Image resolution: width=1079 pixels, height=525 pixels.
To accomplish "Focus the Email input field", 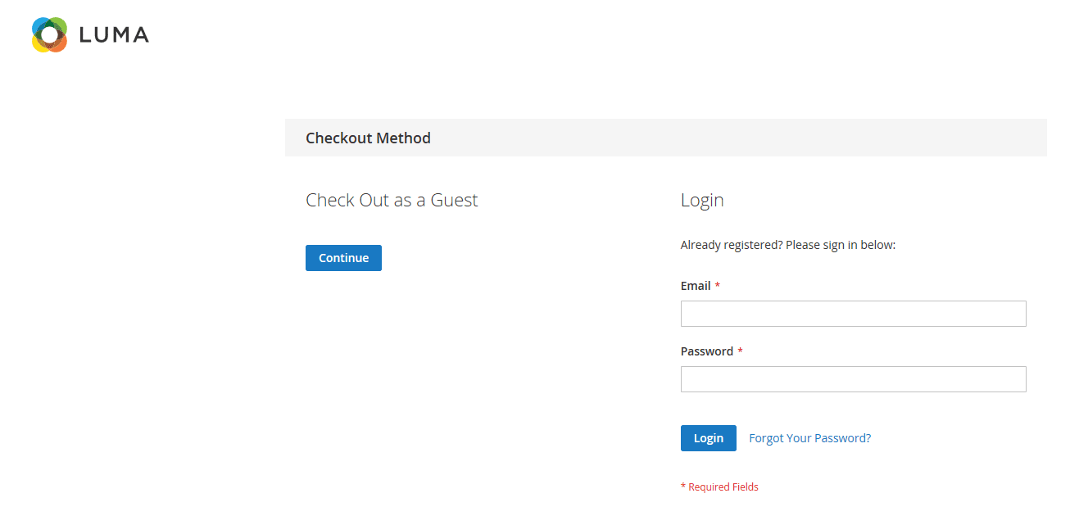I will point(853,314).
